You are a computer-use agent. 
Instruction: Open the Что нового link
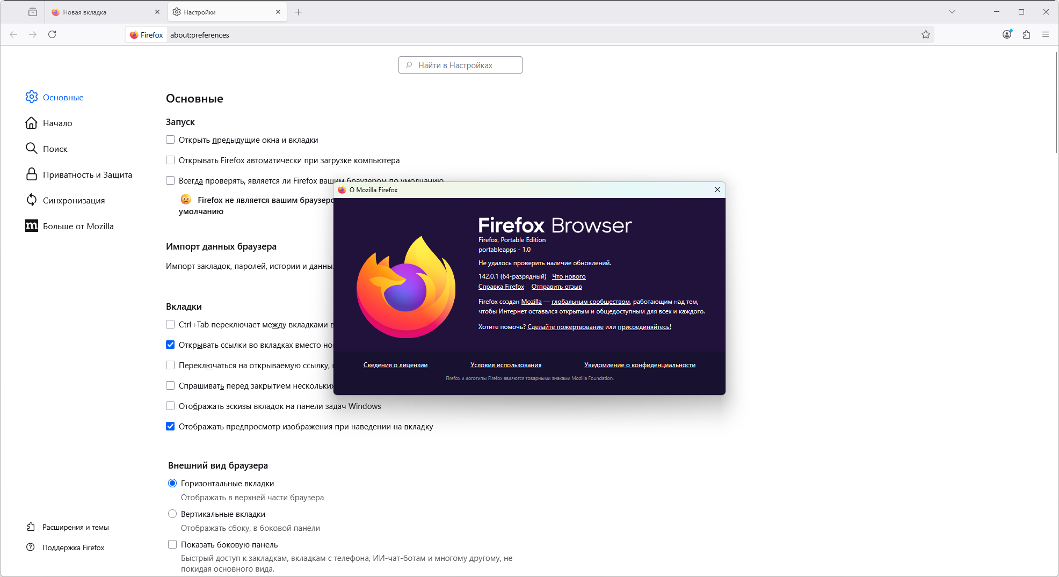point(569,276)
